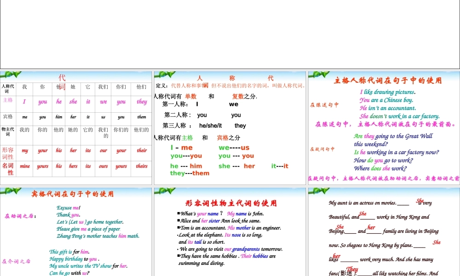Click the '他们的' cell in the 物主代词 row
Screen dimensions: 460x276
[x=141, y=130]
